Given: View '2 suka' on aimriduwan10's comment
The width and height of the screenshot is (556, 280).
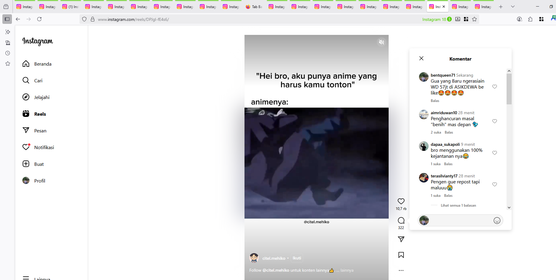Looking at the screenshot, I should (x=436, y=132).
